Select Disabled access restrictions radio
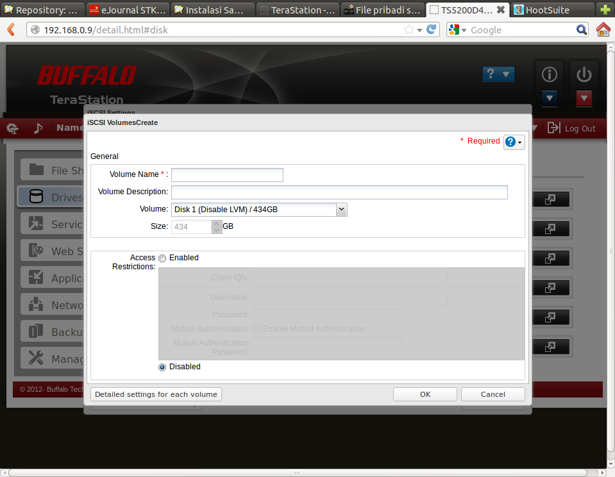615x477 pixels. tap(162, 367)
